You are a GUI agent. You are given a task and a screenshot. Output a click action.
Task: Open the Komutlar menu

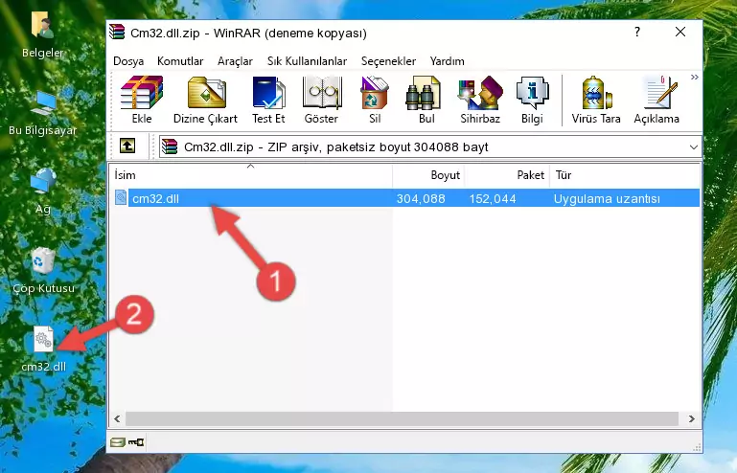click(180, 61)
